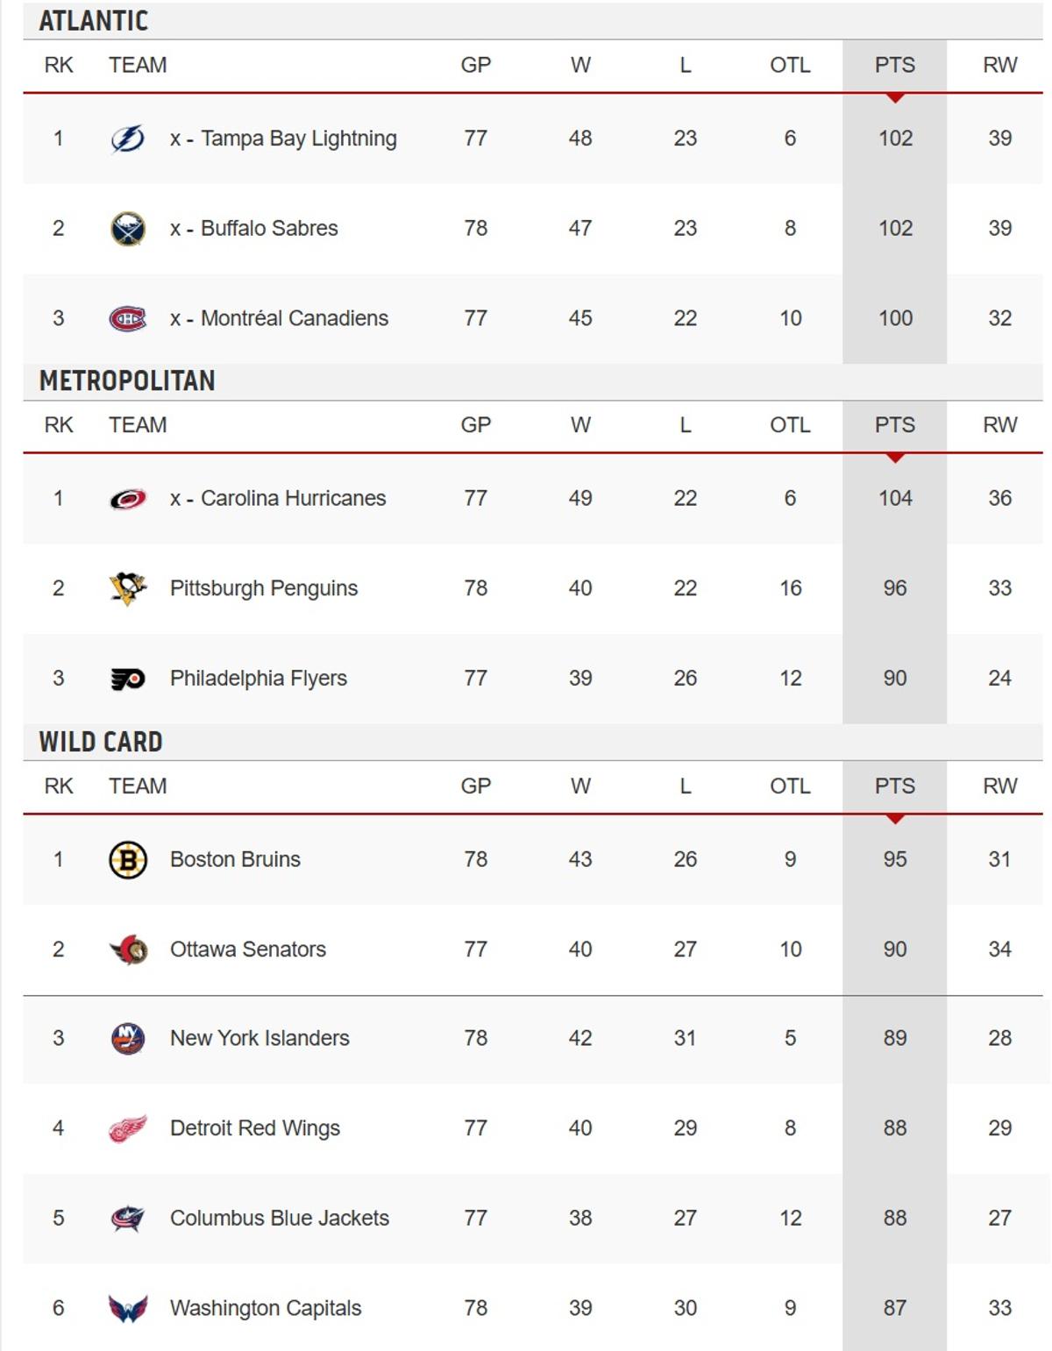This screenshot has height=1351, width=1052.
Task: Open the Ottawa Senators team page
Action: (246, 949)
